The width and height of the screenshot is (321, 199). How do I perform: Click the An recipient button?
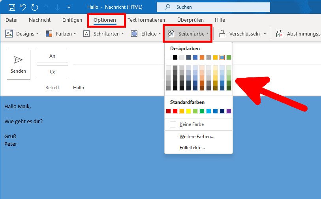pyautogui.click(x=53, y=56)
